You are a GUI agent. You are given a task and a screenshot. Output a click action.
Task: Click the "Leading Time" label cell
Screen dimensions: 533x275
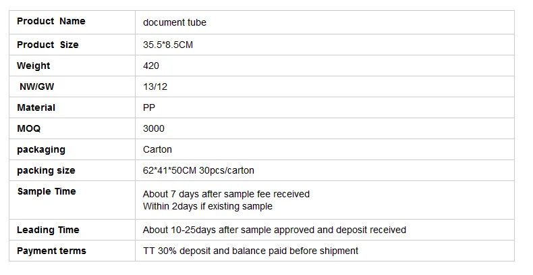click(48, 230)
